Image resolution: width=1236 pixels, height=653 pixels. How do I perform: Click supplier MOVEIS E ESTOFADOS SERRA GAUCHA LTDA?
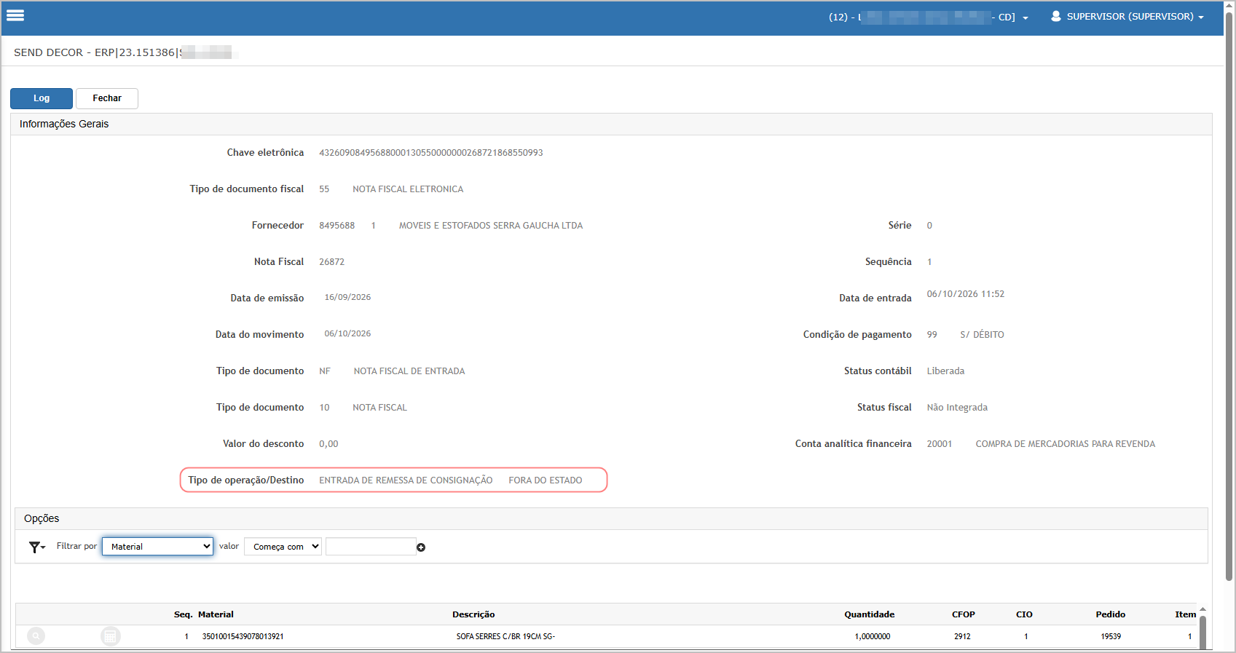pyautogui.click(x=491, y=226)
